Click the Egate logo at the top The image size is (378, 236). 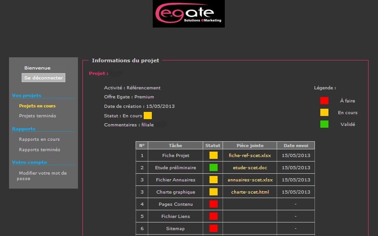click(188, 14)
